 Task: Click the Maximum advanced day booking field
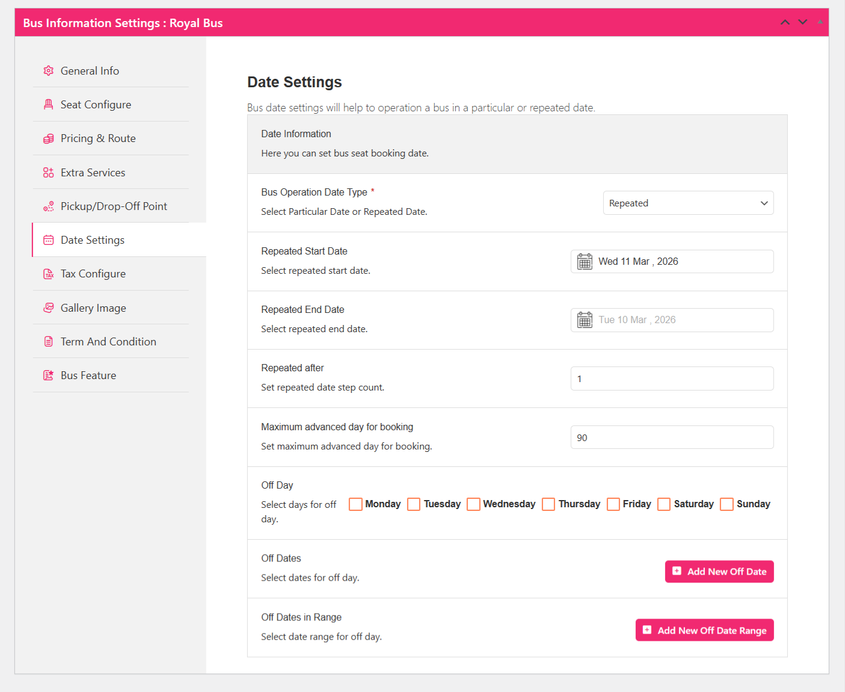[672, 437]
